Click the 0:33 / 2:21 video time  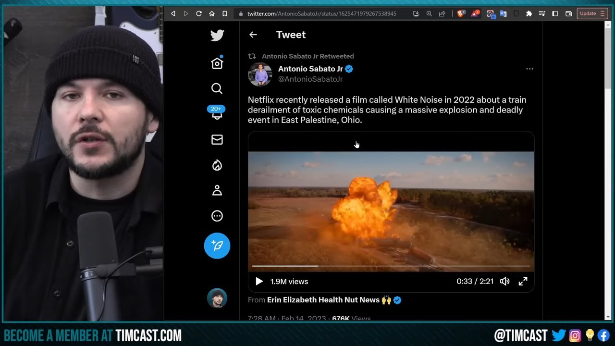pos(475,282)
